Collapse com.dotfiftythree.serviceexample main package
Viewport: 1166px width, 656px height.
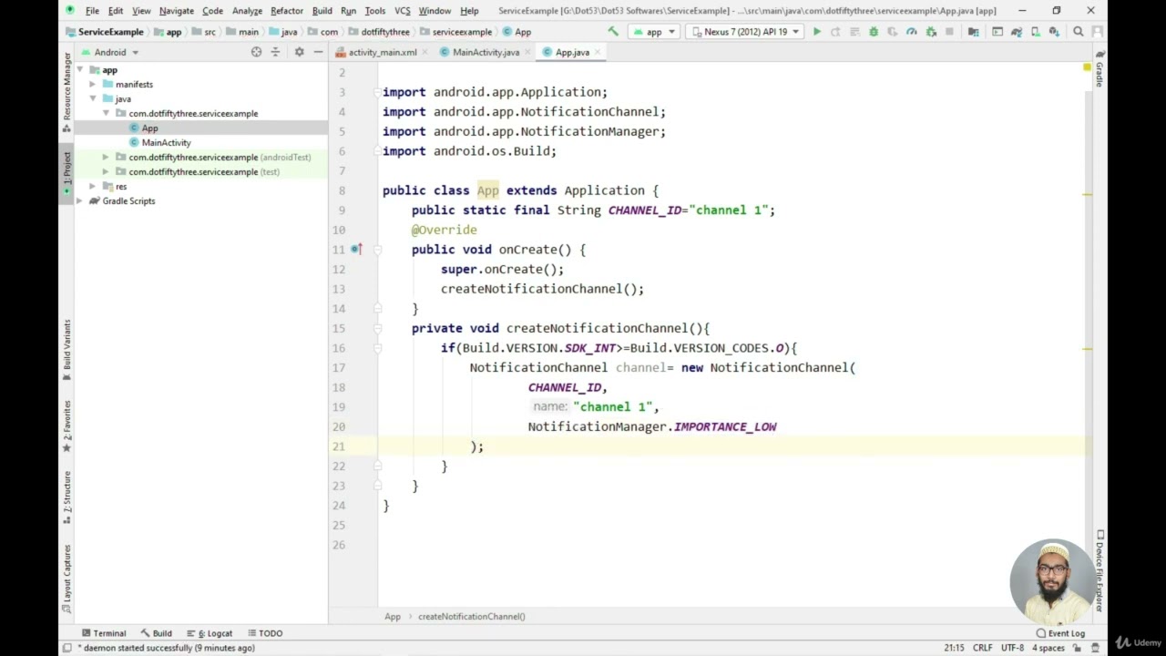(x=106, y=114)
